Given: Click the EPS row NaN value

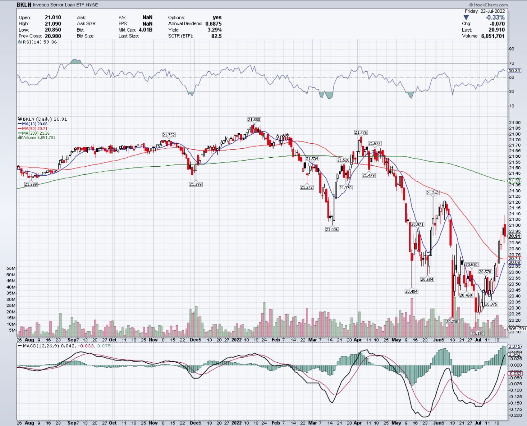Looking at the screenshot, I should tap(148, 24).
